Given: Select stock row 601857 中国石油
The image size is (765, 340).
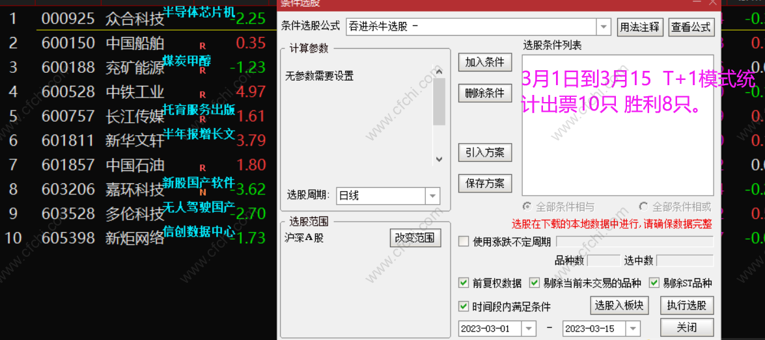Looking at the screenshot, I should [137, 164].
